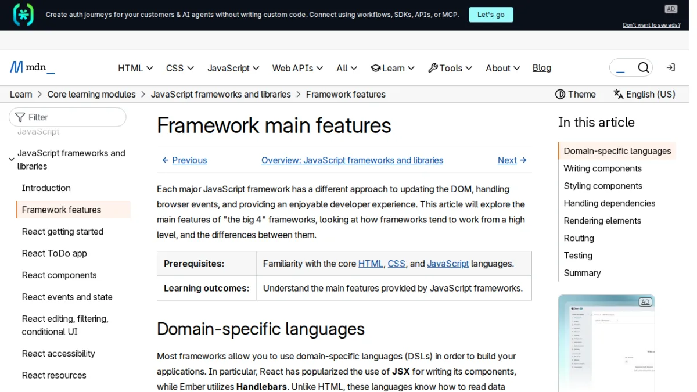Open the Theme switcher
Screen dimensions: 697x392
coord(576,94)
